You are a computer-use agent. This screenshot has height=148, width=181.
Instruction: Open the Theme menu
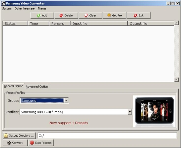[x=42, y=8]
